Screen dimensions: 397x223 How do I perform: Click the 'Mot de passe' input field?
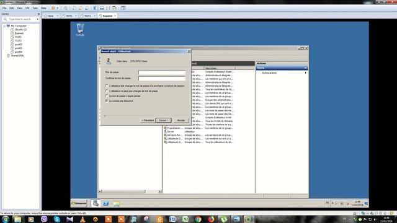(x=162, y=72)
